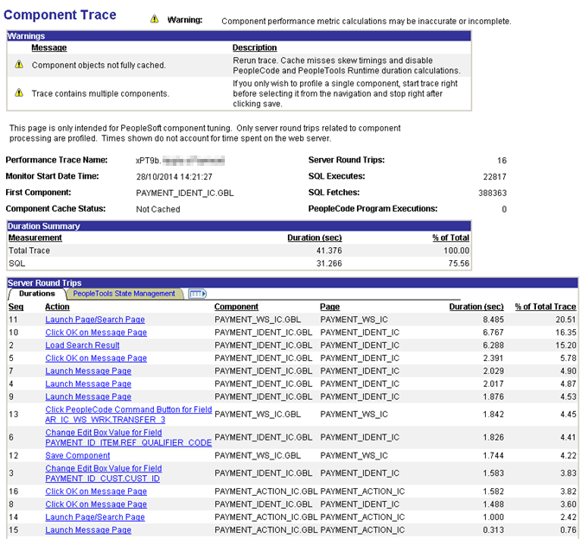Open Change Edit Box PAYMENT_ID_CUST.CUST_ID link
The image size is (587, 539).
pos(104,473)
